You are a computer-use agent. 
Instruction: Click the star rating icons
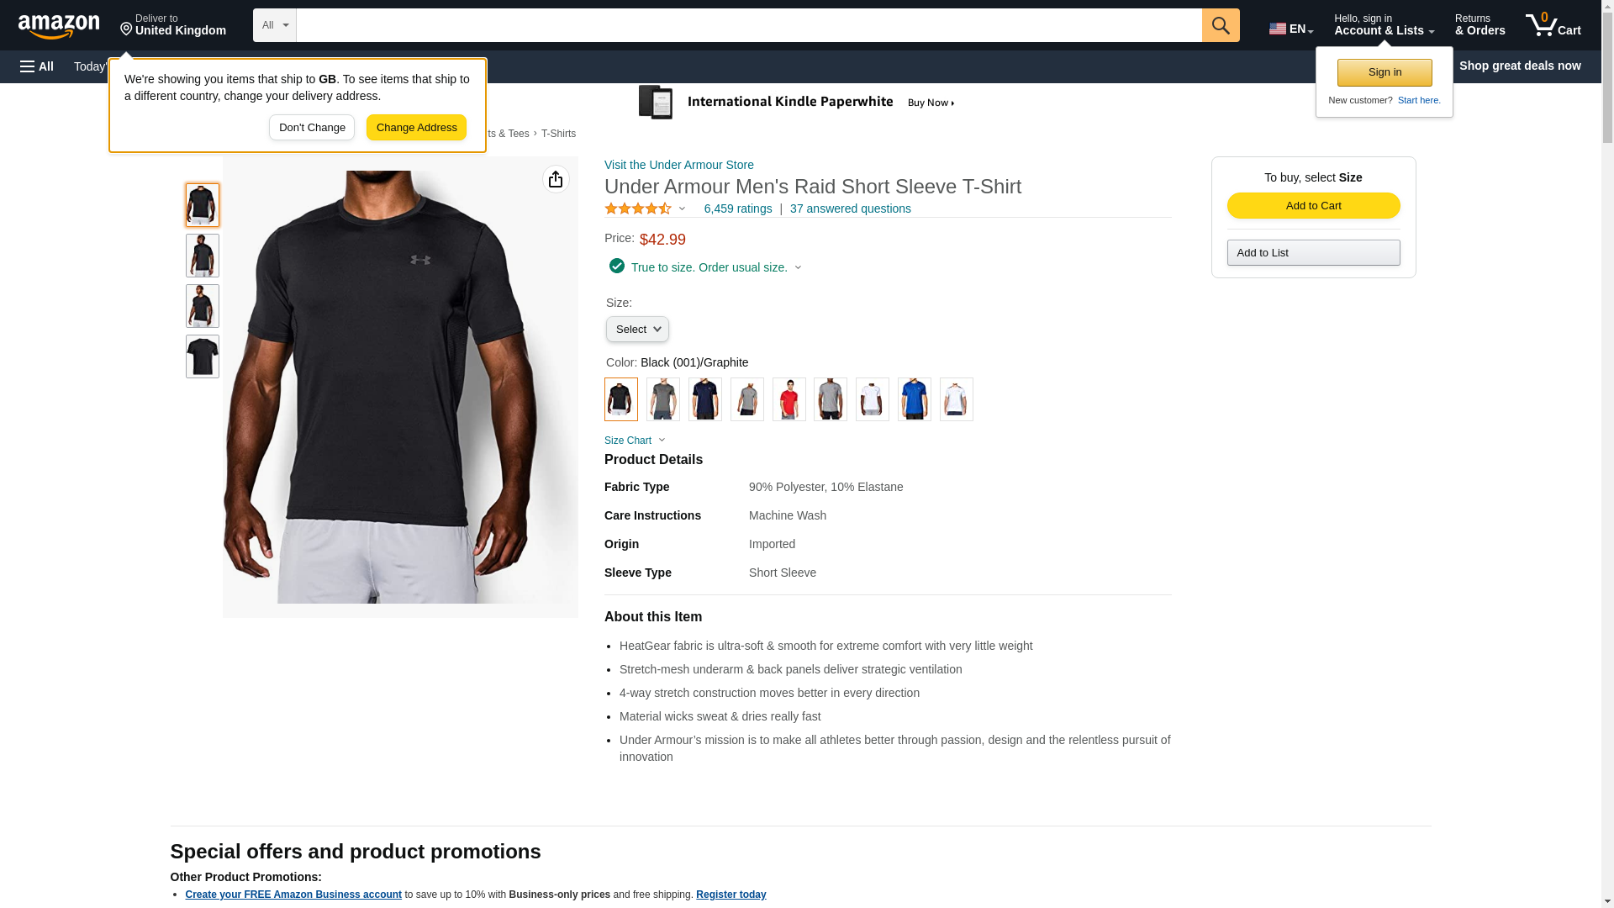click(638, 209)
